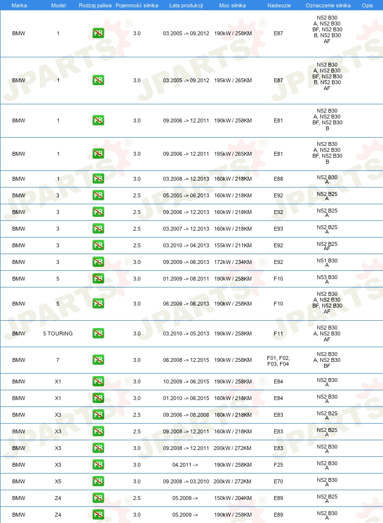Click the fuel icon in the E93 row
This screenshot has height=523, width=383.
tap(98, 229)
